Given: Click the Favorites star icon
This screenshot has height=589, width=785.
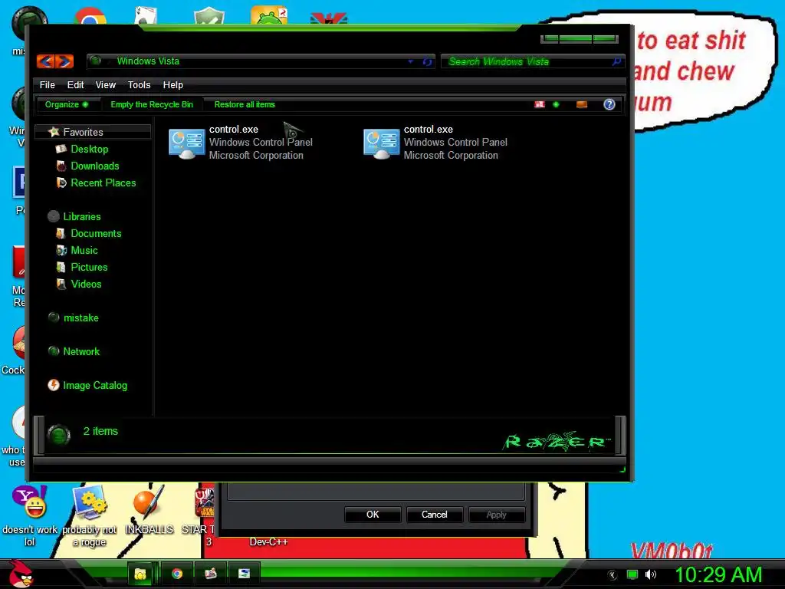Looking at the screenshot, I should pos(54,132).
